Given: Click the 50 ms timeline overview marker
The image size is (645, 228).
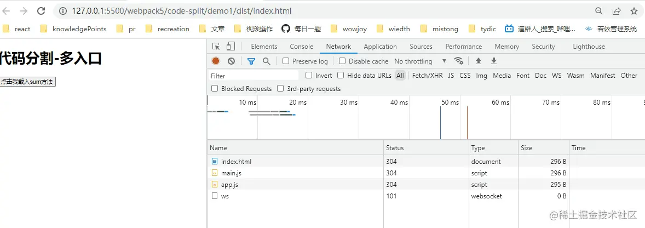Looking at the screenshot, I should point(450,102).
